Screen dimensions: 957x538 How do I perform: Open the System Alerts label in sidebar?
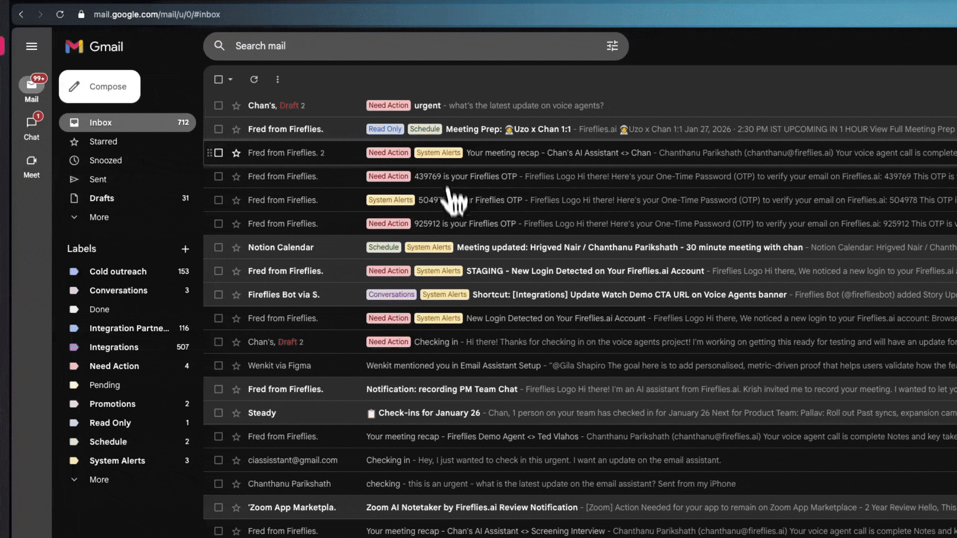(x=127, y=461)
